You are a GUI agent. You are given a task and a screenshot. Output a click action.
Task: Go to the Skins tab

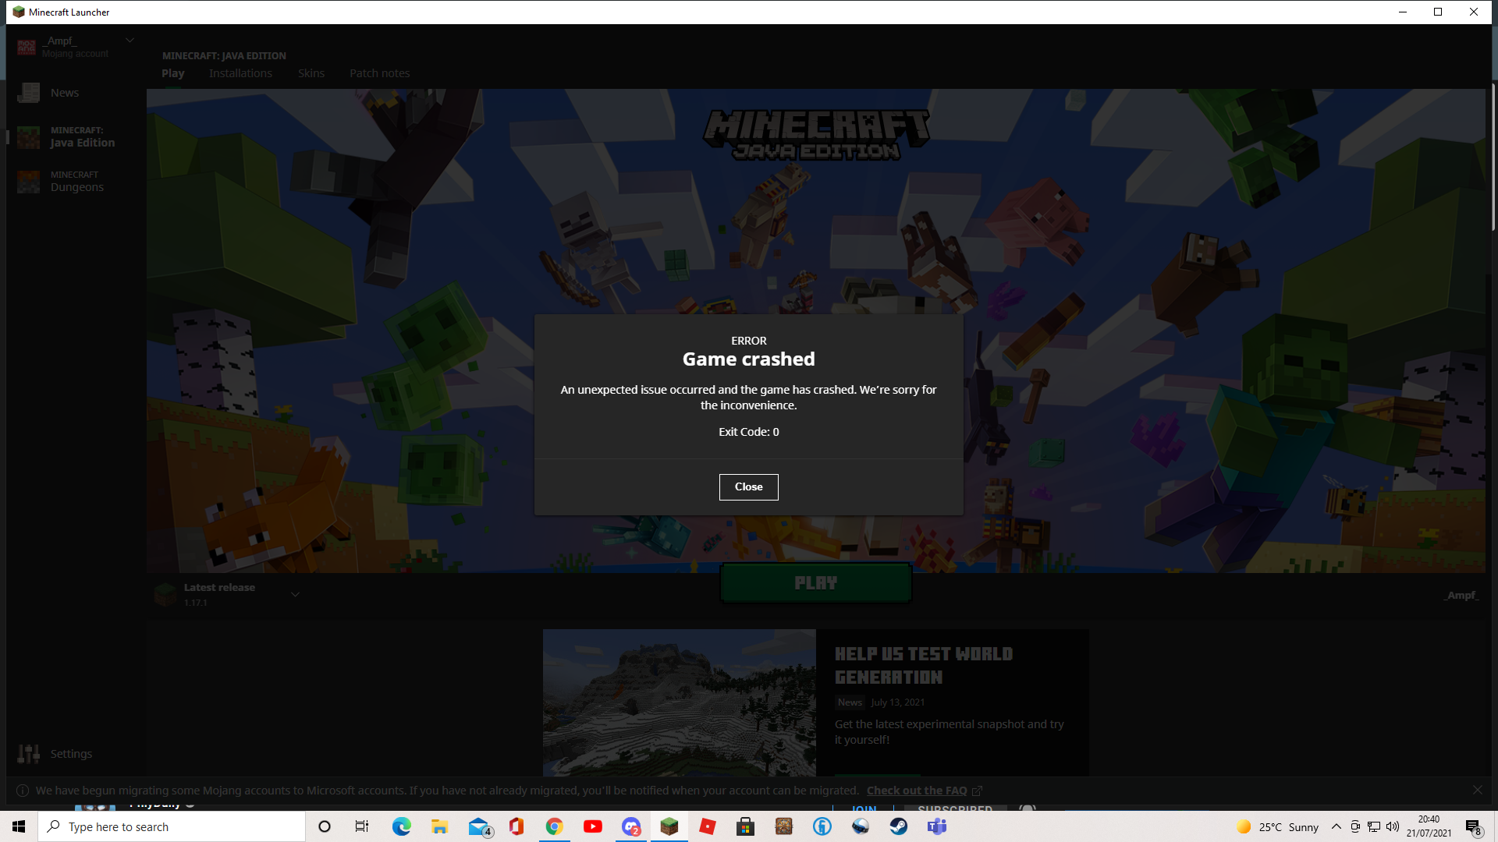311,73
